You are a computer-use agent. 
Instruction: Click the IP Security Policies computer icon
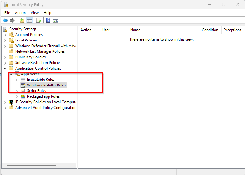click(x=11, y=102)
